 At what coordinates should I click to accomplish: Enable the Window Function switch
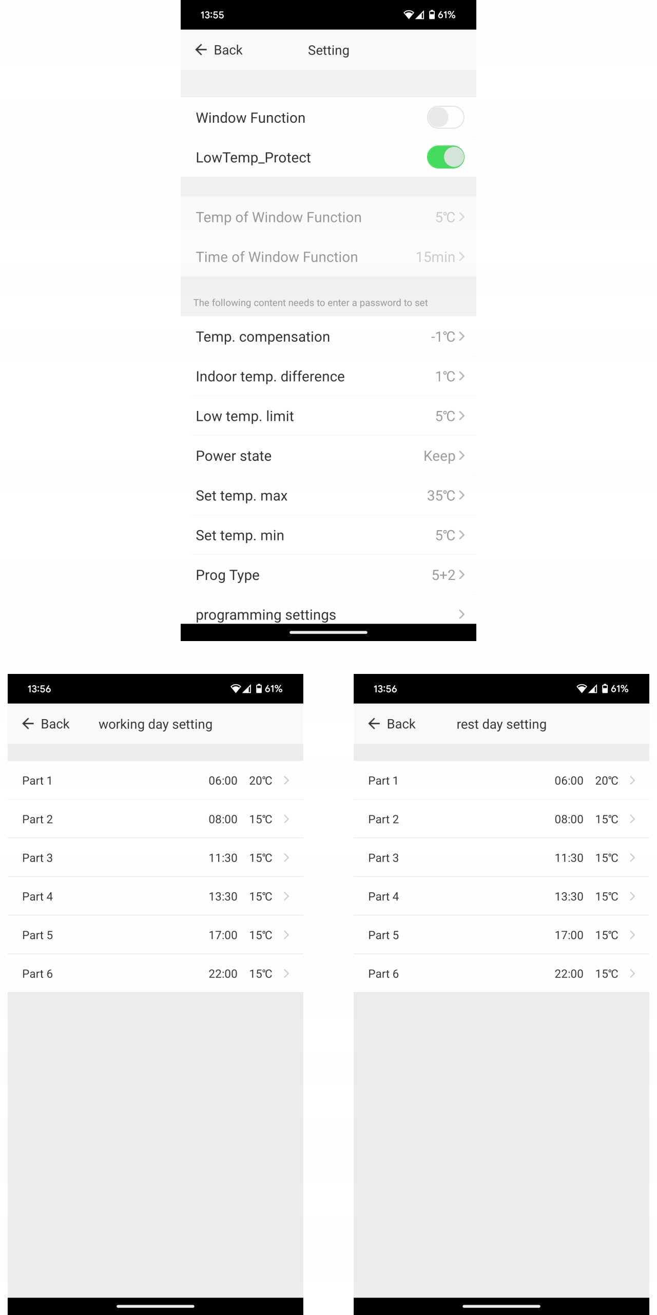tap(445, 118)
